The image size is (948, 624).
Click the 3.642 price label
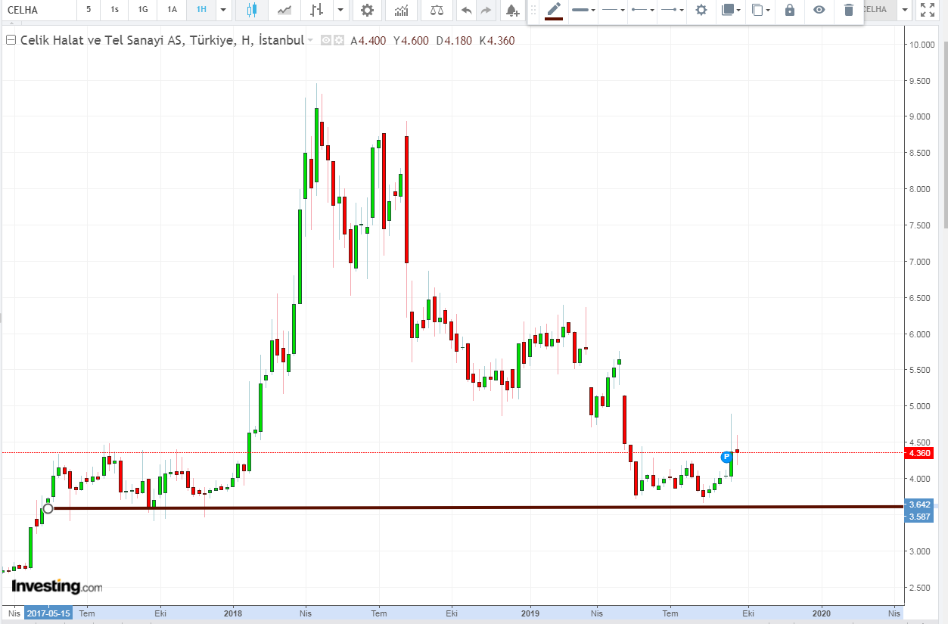(920, 504)
